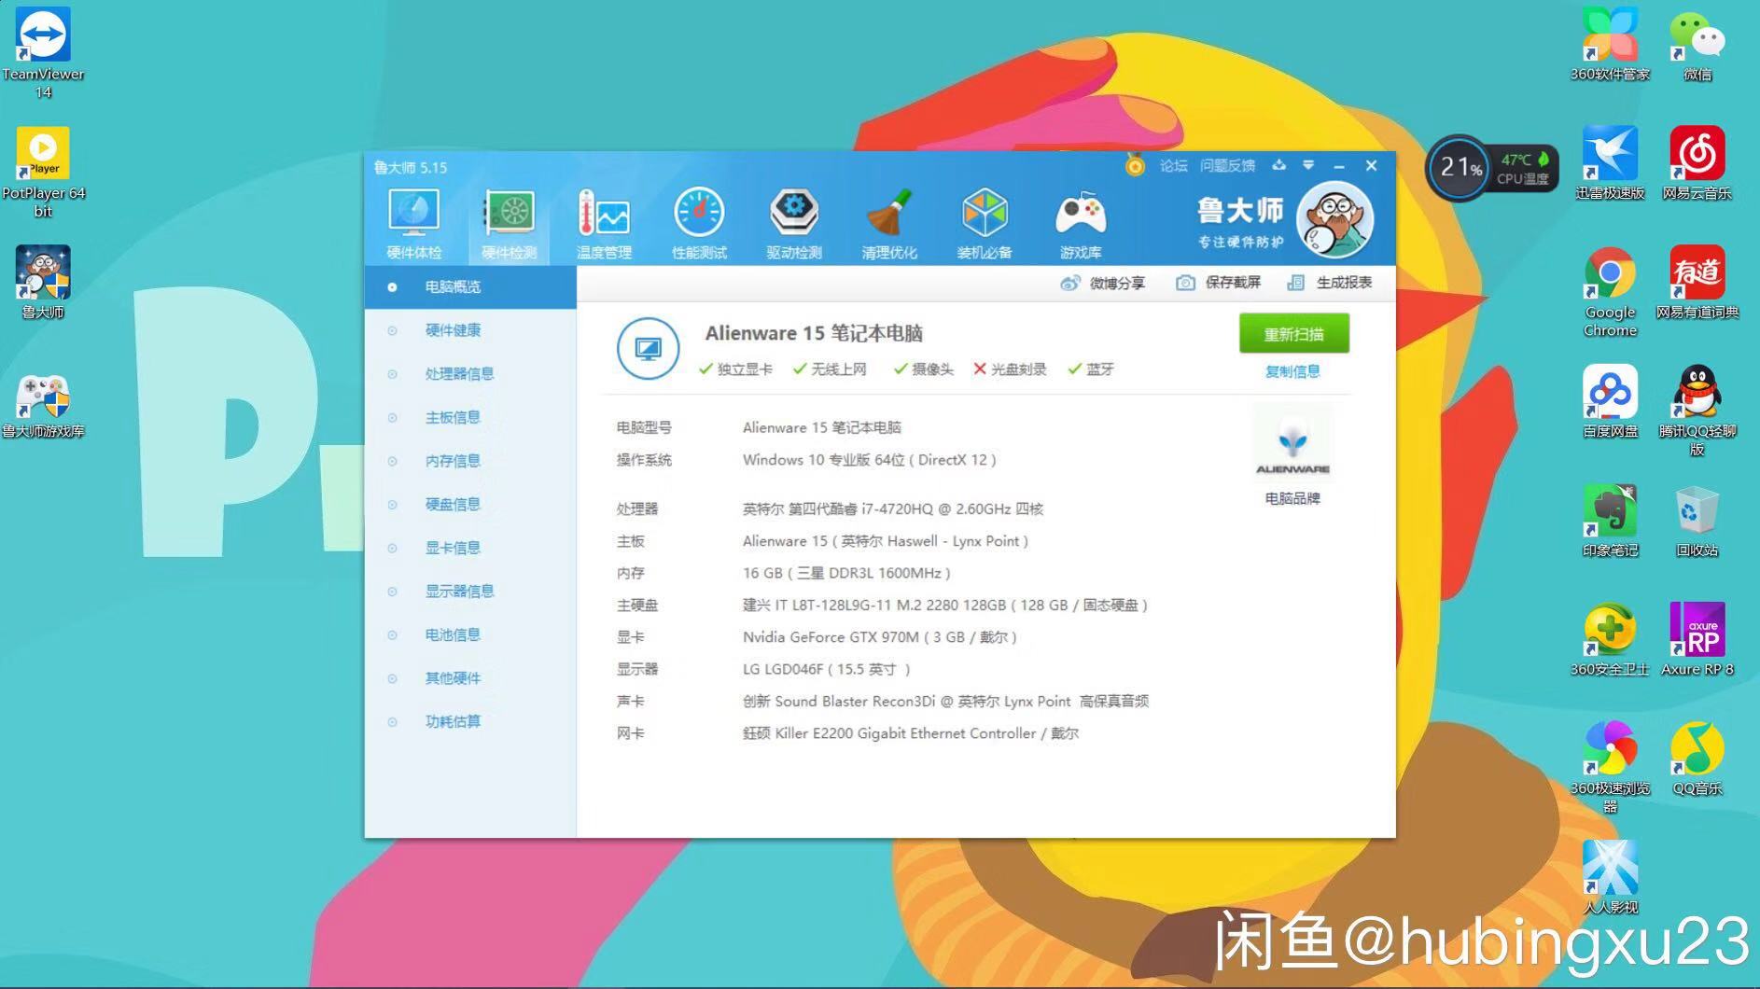Click the 复制信息 copy info link
This screenshot has width=1760, height=989.
pos(1292,371)
